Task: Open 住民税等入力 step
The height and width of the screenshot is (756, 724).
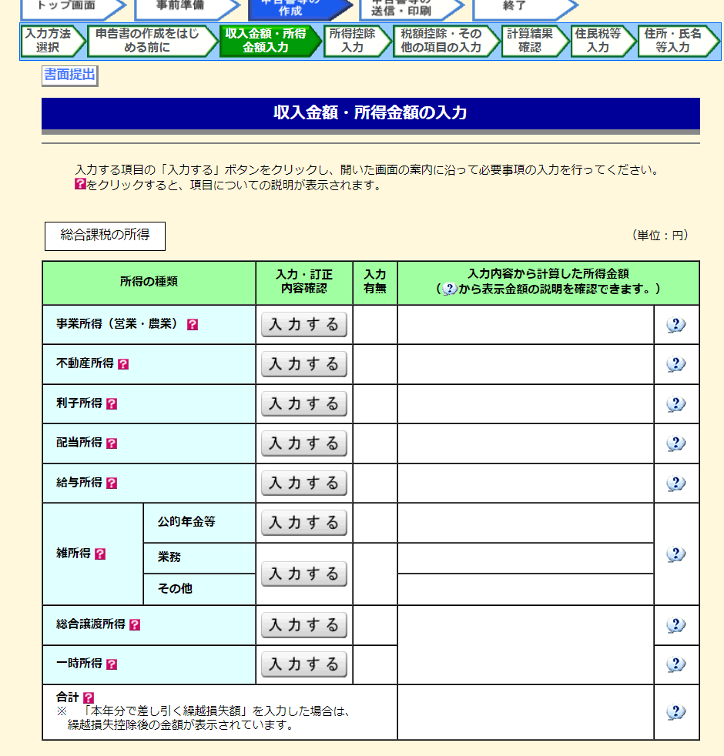Action: (x=603, y=41)
